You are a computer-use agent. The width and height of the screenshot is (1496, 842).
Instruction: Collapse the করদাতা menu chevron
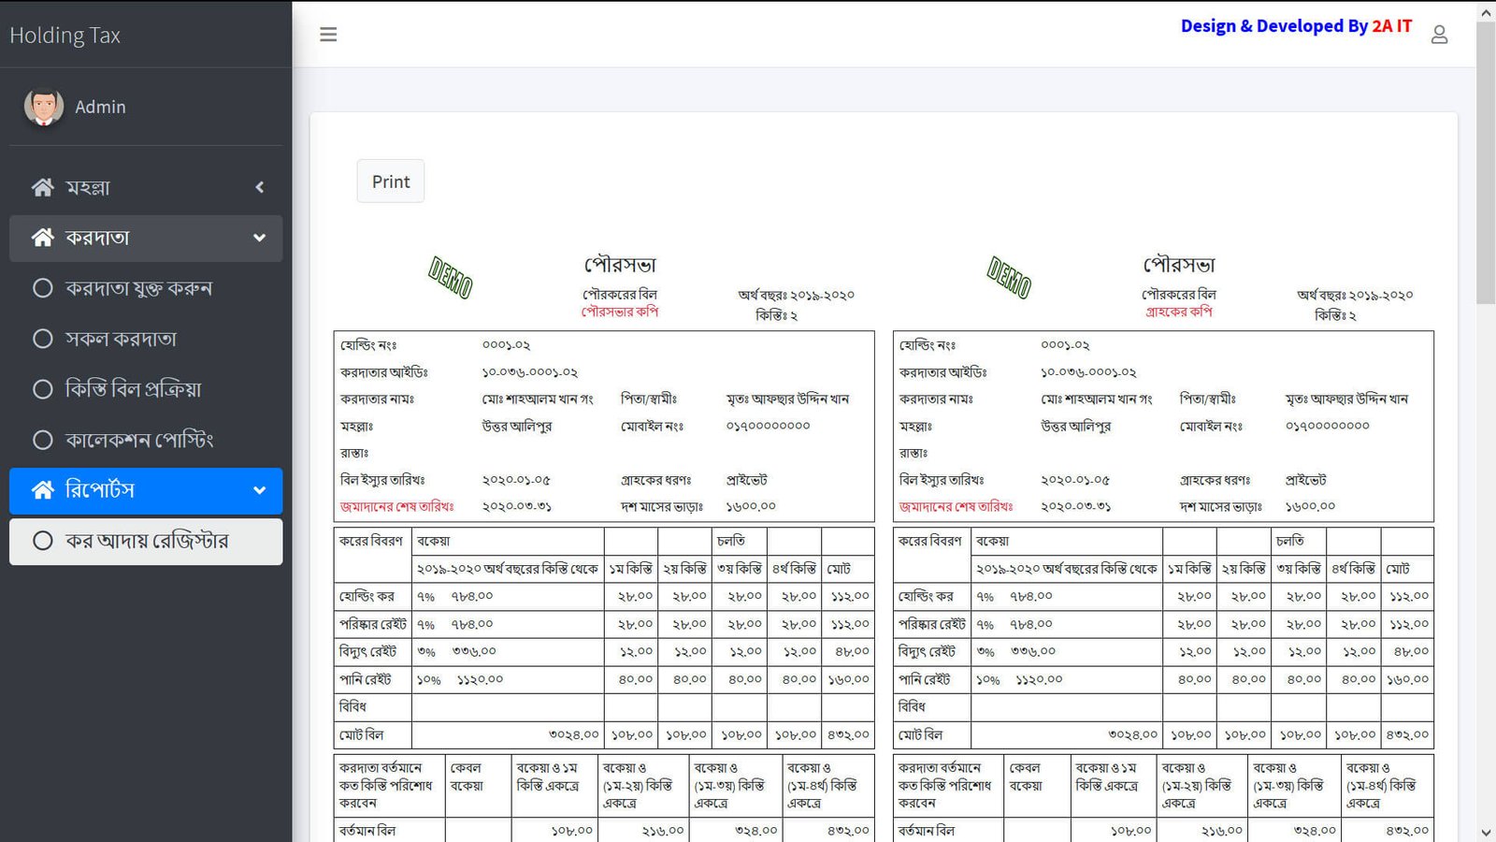click(x=260, y=238)
